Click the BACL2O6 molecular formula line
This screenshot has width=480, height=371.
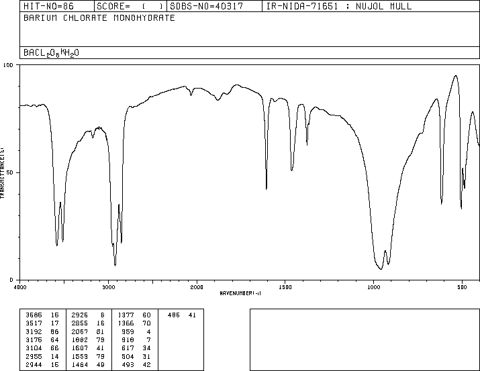point(51,53)
